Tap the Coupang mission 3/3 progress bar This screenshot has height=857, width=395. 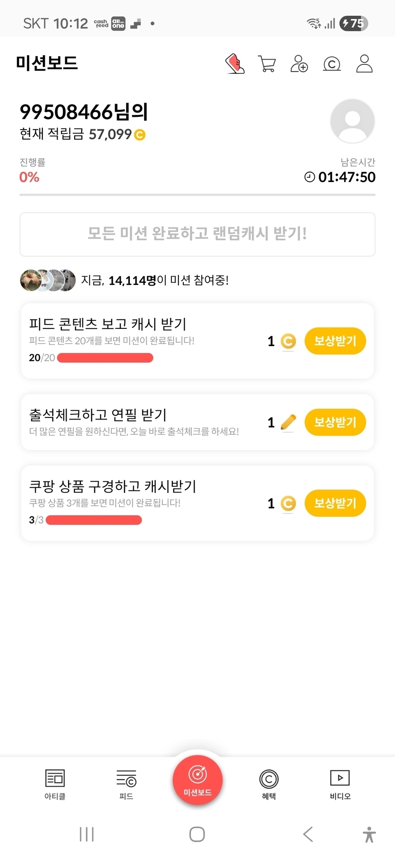[x=94, y=520]
